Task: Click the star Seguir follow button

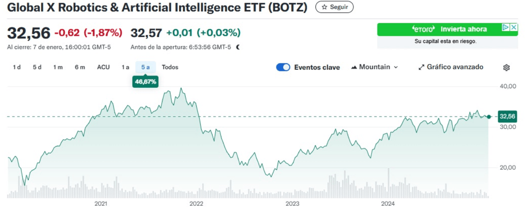Action: click(334, 7)
